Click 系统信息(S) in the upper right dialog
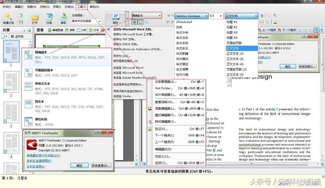 [x=307, y=66]
